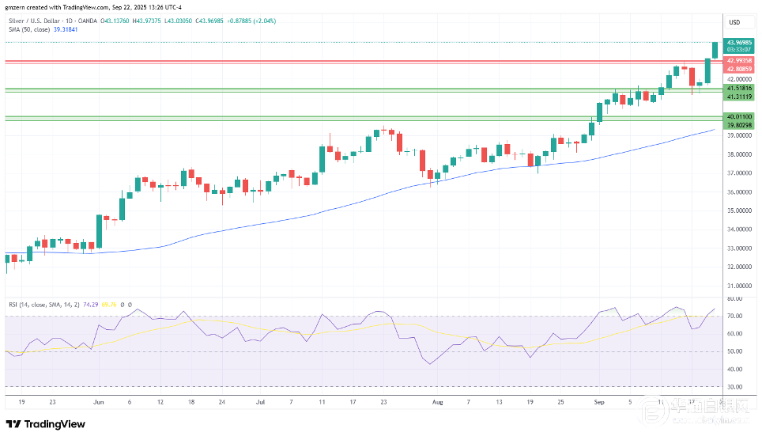This screenshot has height=440, width=762.
Task: Click the Sep label on the time axis
Action: [598, 402]
